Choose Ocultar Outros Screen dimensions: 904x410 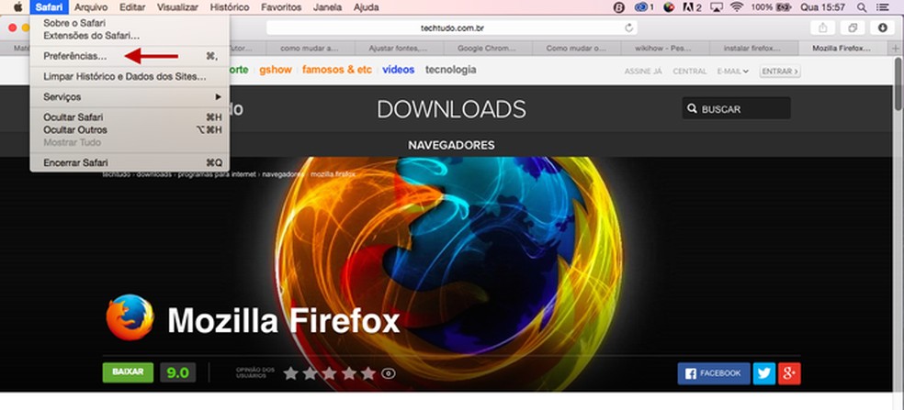(x=130, y=130)
